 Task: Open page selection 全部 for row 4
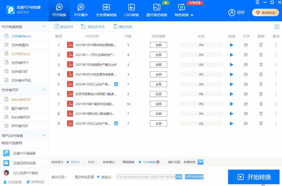pos(158,74)
